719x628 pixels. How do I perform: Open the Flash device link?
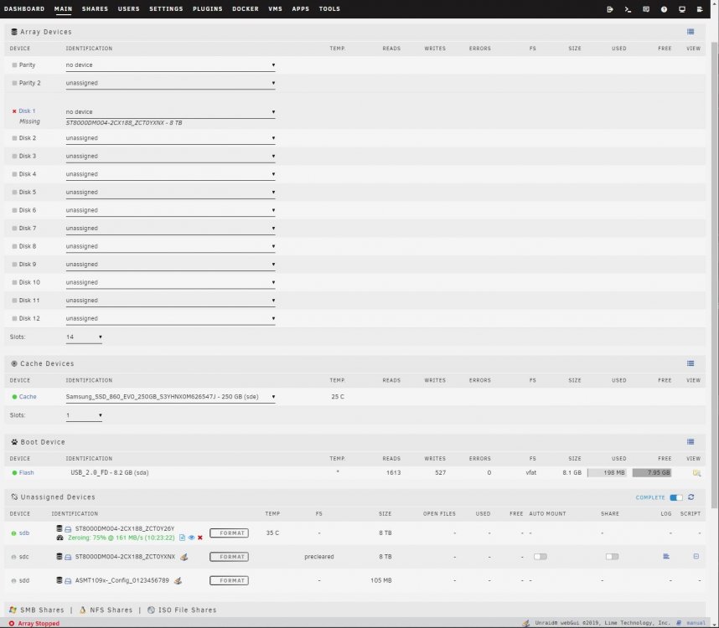pyautogui.click(x=26, y=473)
